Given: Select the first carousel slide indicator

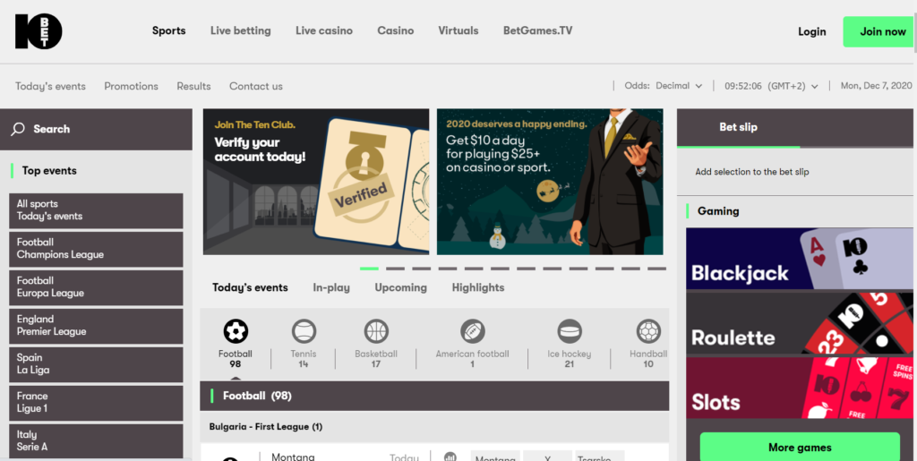Looking at the screenshot, I should point(369,269).
